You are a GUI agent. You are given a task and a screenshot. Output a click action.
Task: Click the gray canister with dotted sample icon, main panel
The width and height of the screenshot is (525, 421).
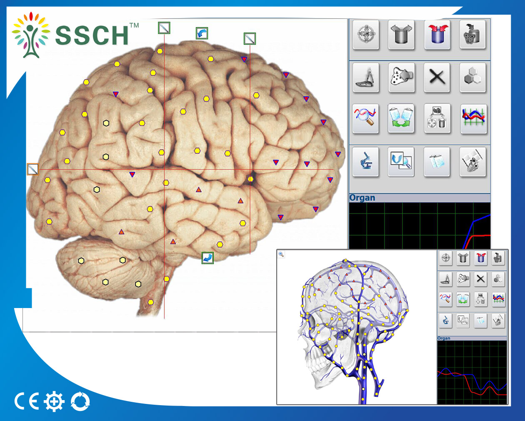click(x=473, y=35)
